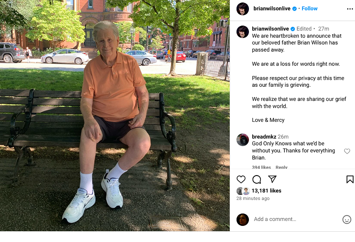Save post with bookmark icon
This screenshot has width=355, height=242.
pyautogui.click(x=350, y=179)
